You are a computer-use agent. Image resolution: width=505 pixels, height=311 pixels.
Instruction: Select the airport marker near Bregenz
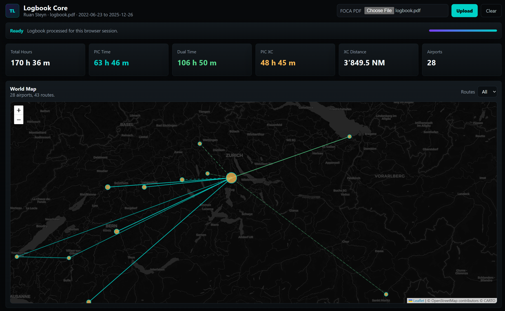pyautogui.click(x=349, y=137)
